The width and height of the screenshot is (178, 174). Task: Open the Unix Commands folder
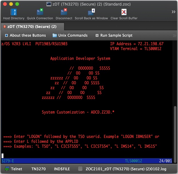[x=70, y=35]
